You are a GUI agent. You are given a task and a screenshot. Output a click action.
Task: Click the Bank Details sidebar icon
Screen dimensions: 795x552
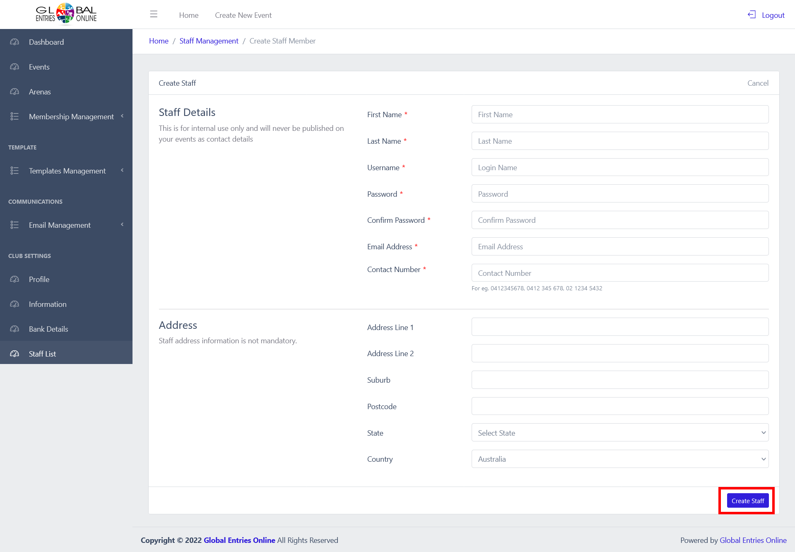(x=14, y=329)
